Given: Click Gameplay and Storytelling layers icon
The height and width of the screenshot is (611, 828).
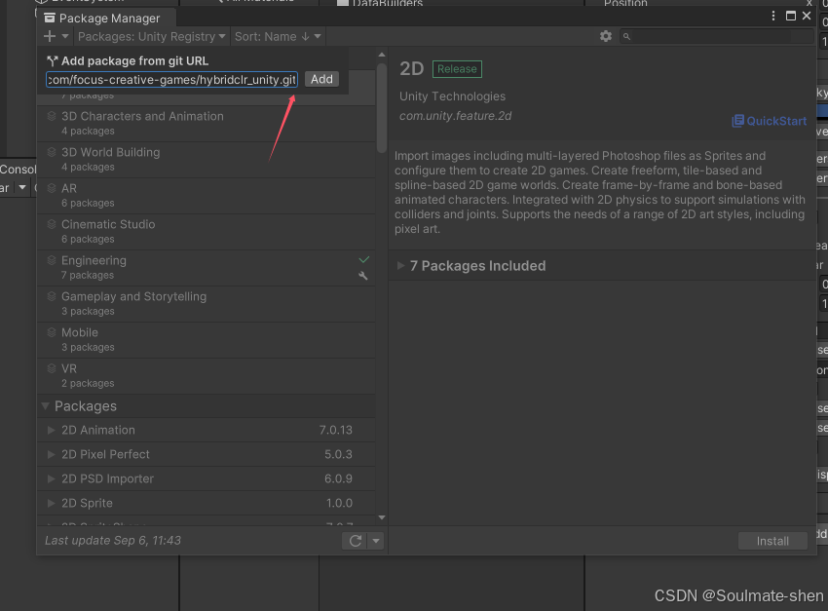Looking at the screenshot, I should click(52, 296).
